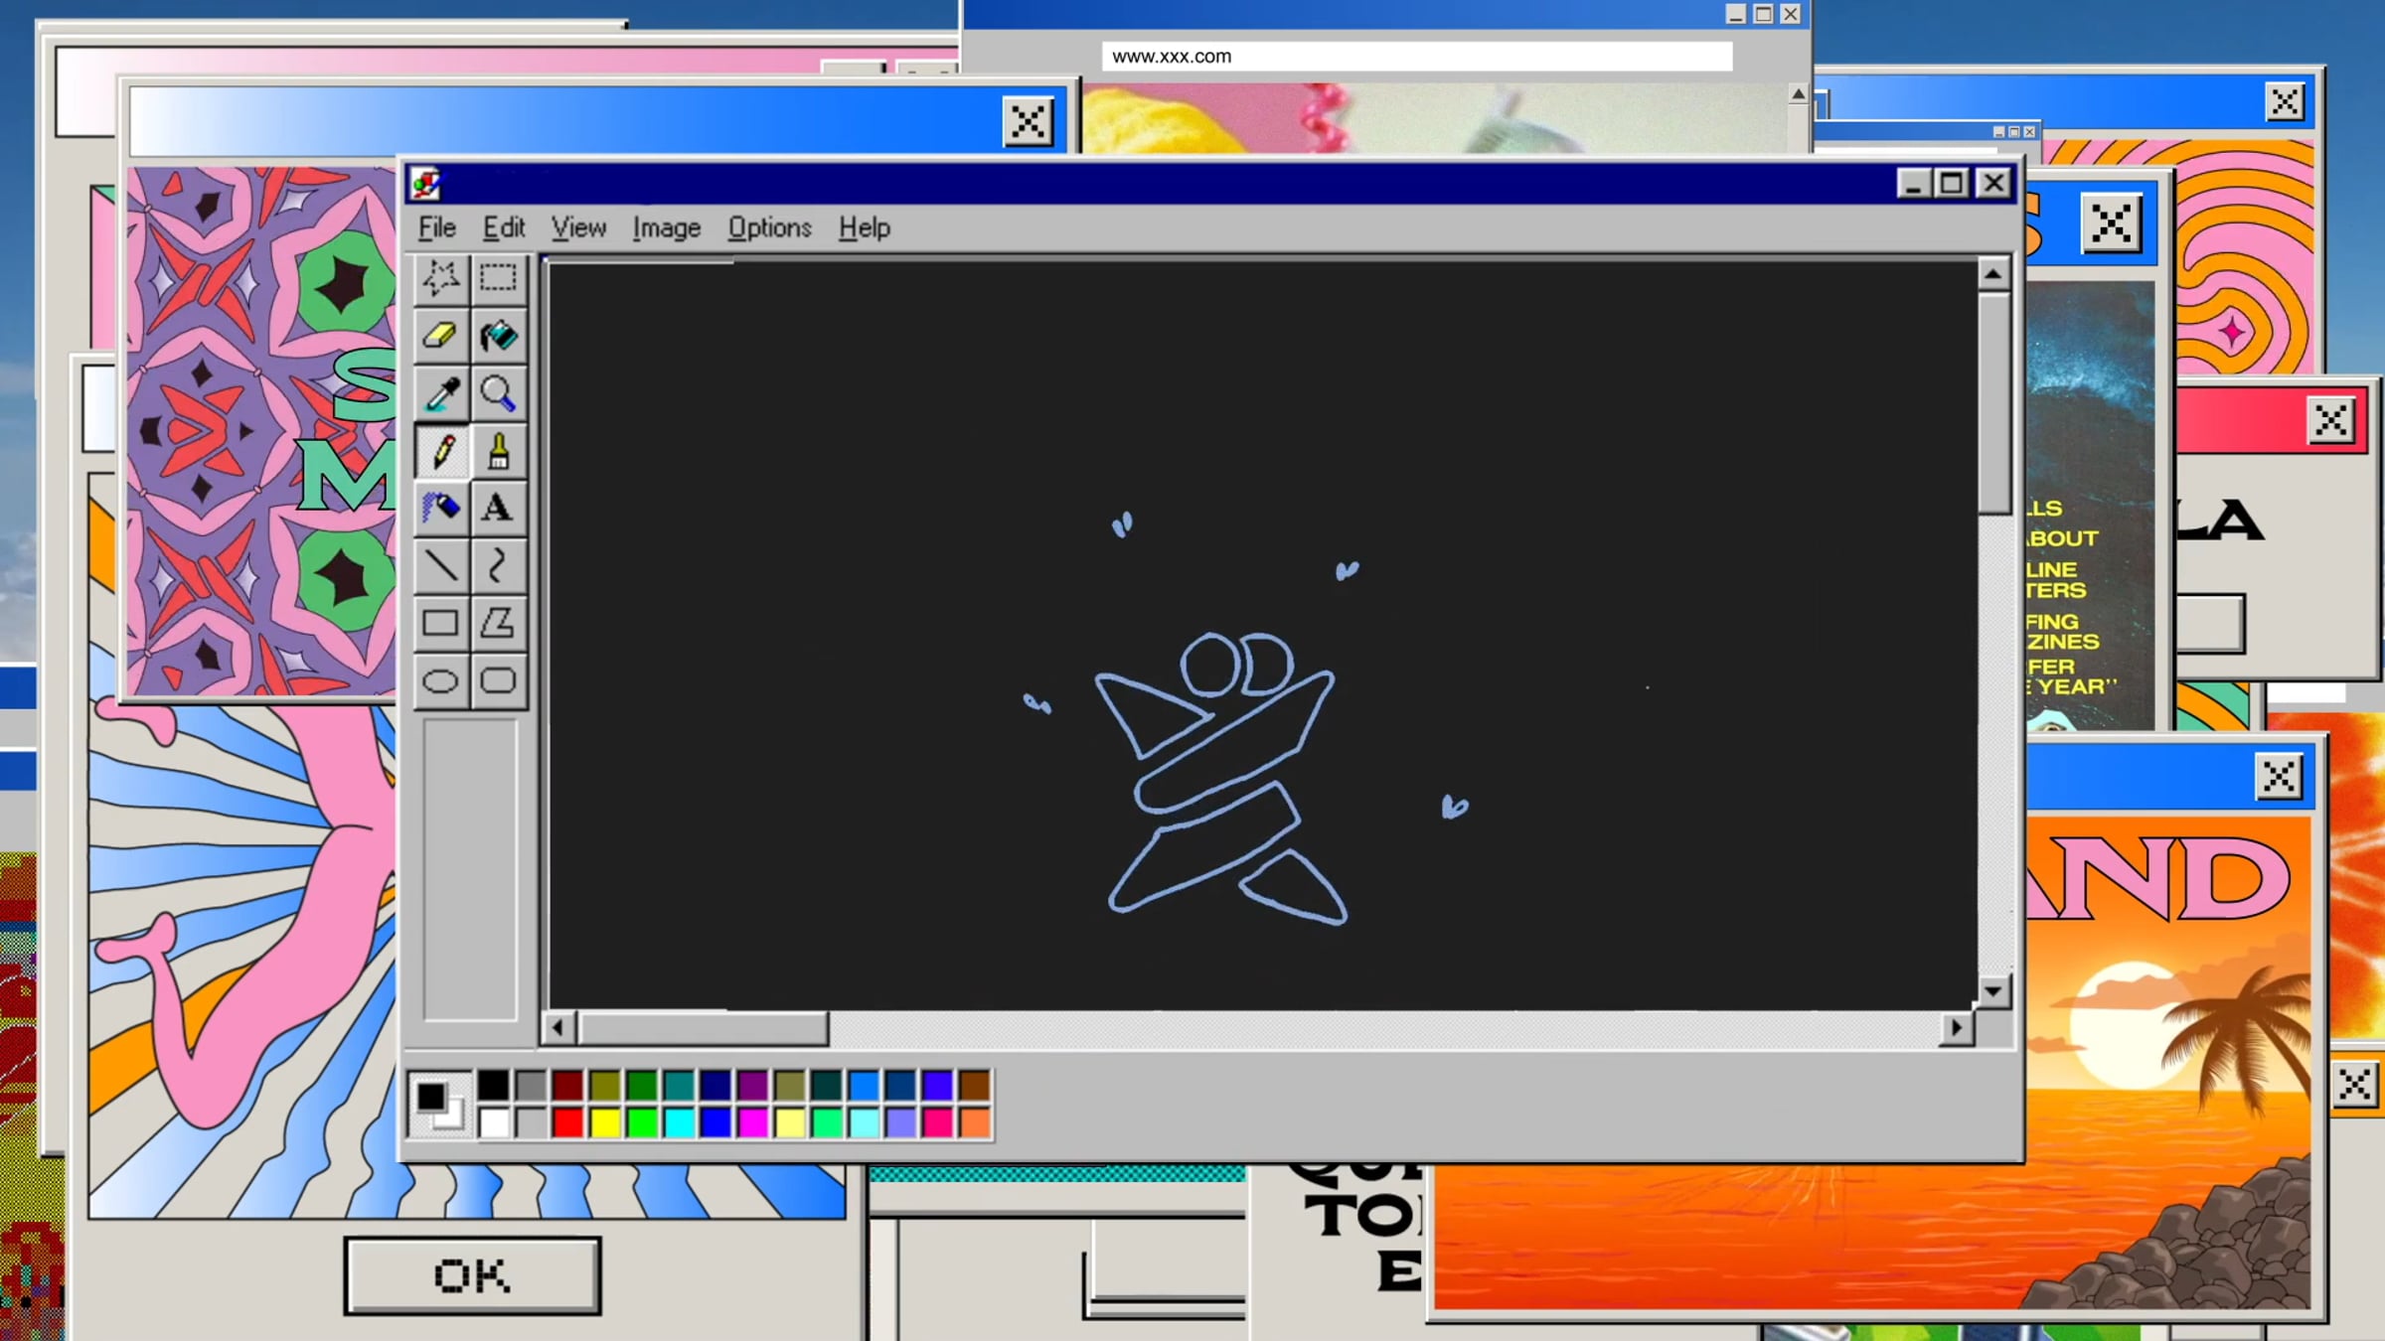Select the Curve tool
Screen dimensions: 2385x1341
tap(498, 565)
